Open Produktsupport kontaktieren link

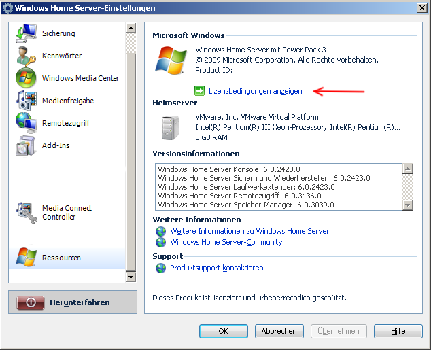217,268
